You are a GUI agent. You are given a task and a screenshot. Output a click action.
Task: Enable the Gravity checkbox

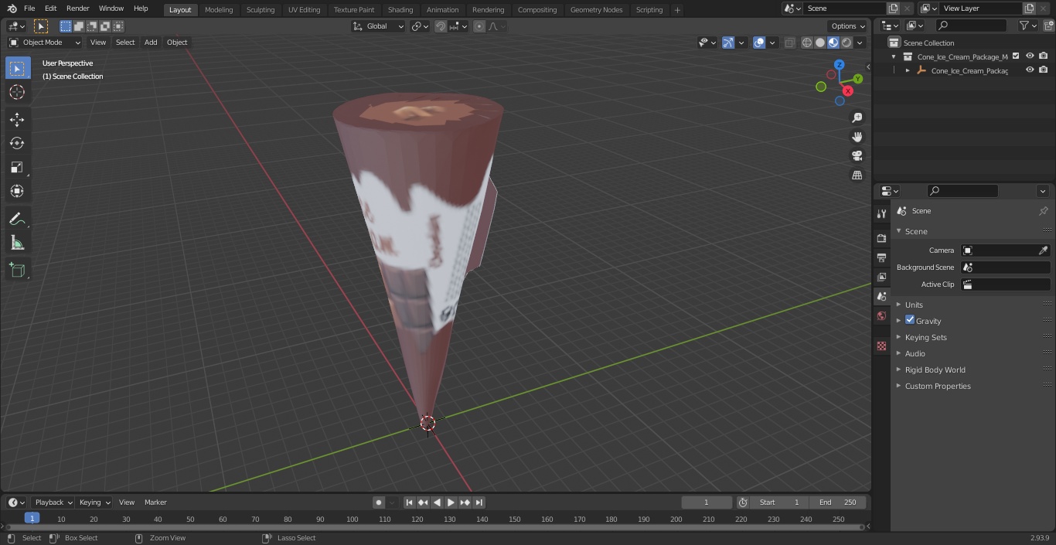coord(910,320)
